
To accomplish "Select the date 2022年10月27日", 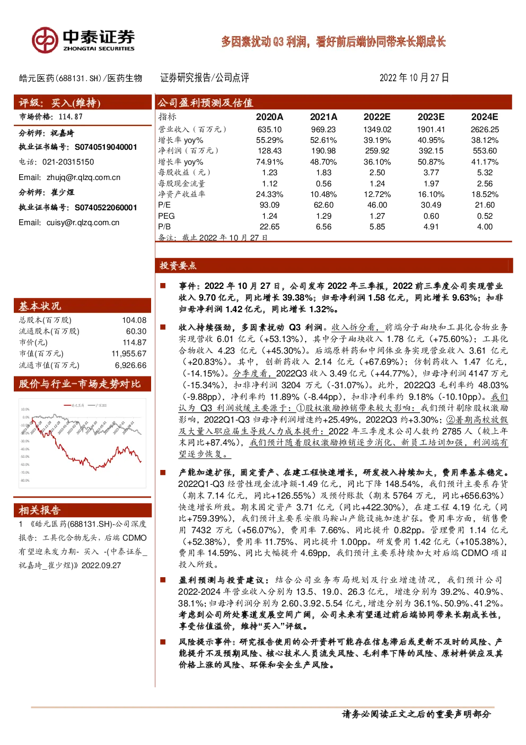I will (414, 78).
